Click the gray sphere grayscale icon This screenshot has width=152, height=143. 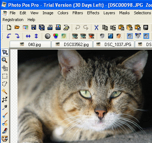47,36
